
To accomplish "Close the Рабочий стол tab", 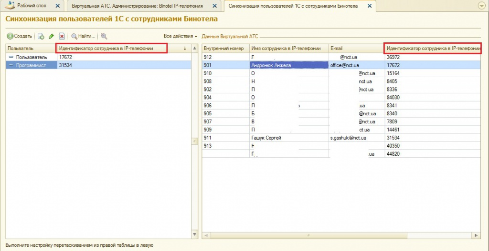I will (57, 6).
